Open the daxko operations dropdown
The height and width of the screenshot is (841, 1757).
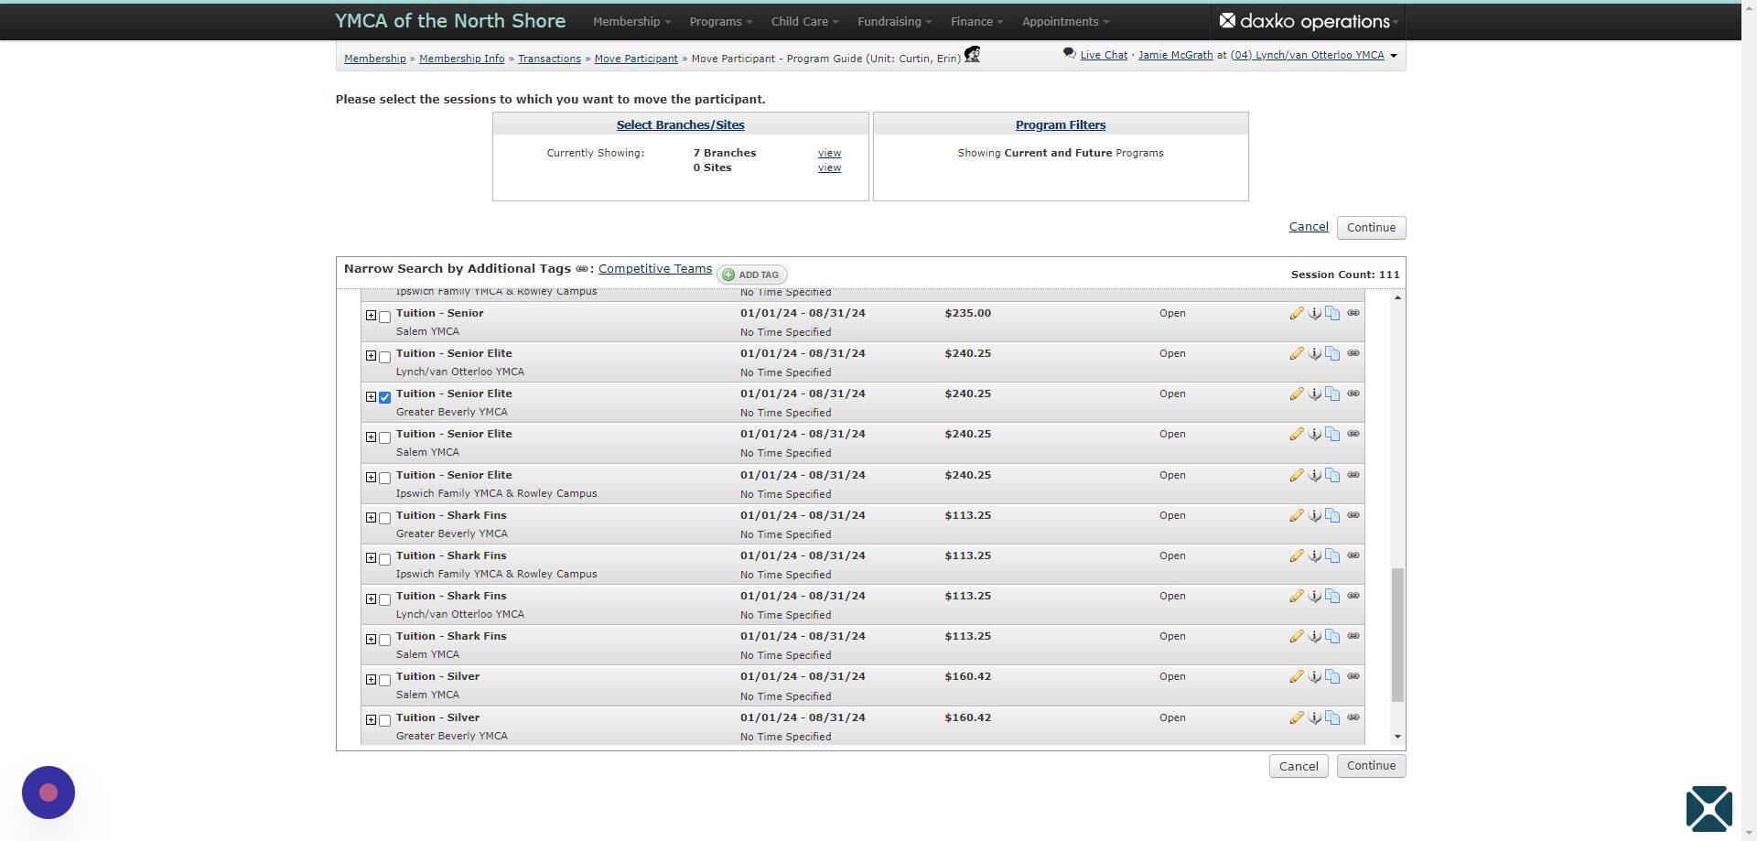[1309, 21]
